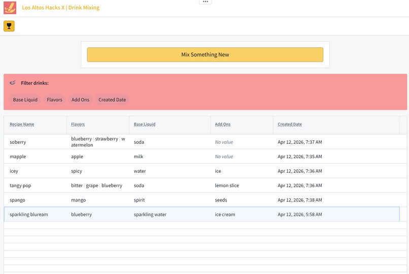Select the spango recipe name
This screenshot has width=409, height=274.
tap(17, 200)
